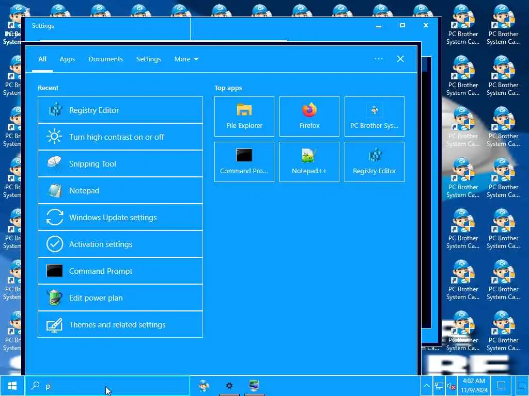Launch Notepad++ from Top apps

(309, 162)
